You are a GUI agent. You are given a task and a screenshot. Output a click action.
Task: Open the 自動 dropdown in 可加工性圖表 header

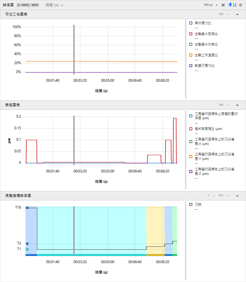point(223,14)
